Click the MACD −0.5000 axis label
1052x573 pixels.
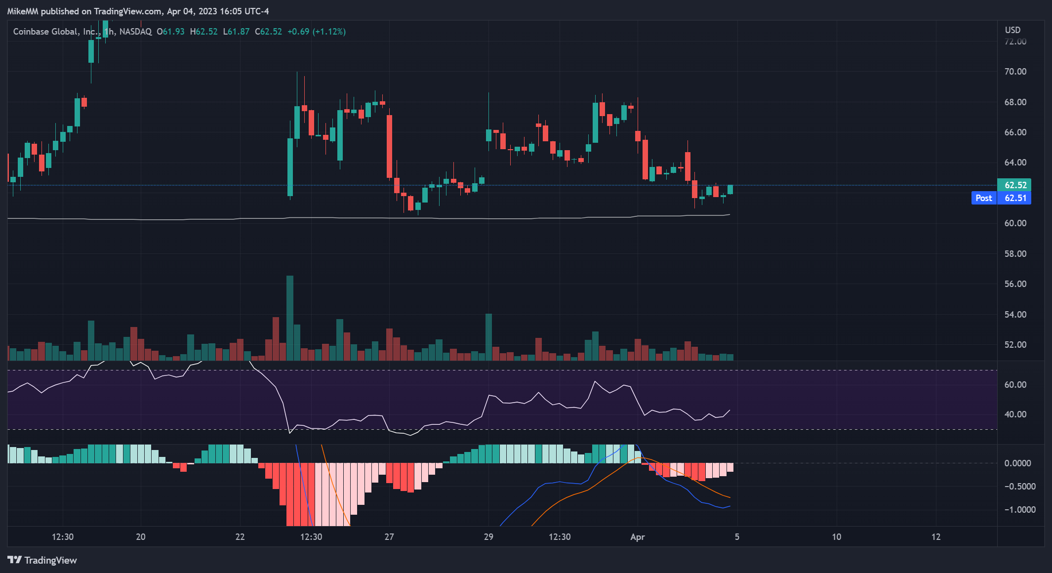click(x=1020, y=487)
